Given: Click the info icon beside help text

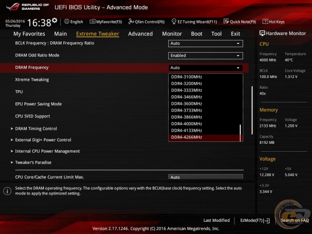Looking at the screenshot, I should (x=7, y=191).
